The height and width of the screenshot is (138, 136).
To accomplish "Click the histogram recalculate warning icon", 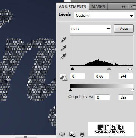I will coord(63,77).
